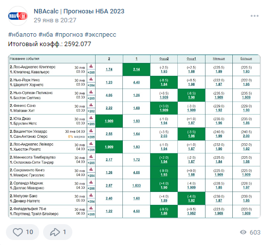Expand +285 markets for Уизардс–Сперс

[x=91, y=137]
